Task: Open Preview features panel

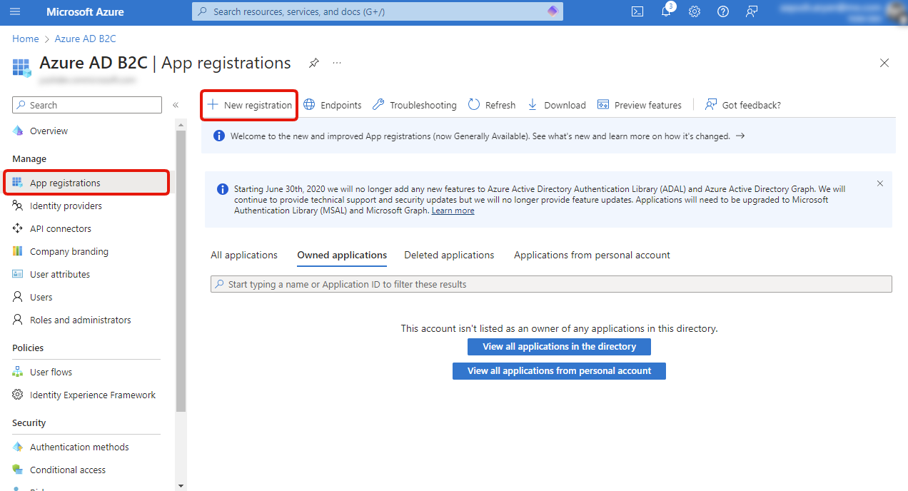Action: click(640, 104)
